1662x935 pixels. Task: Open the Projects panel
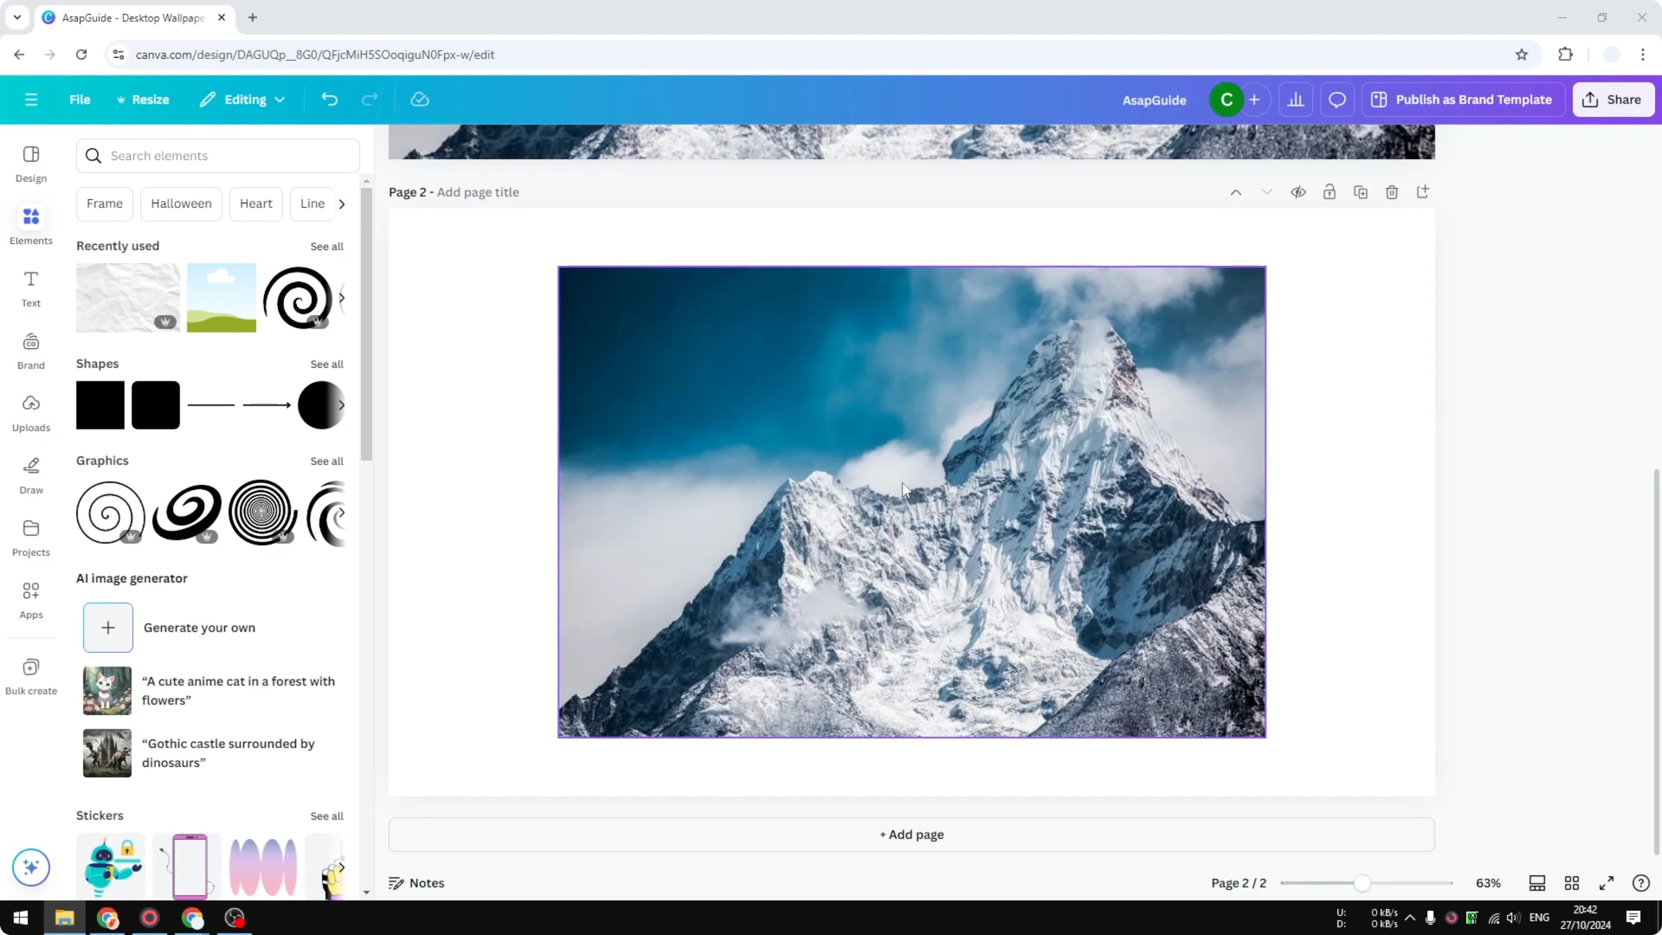tap(30, 537)
